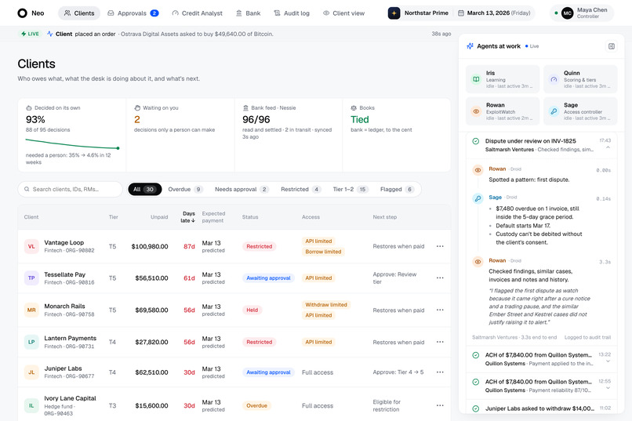Viewport: 632px width, 421px height.
Task: Filter by Overdue clients
Action: [185, 190]
